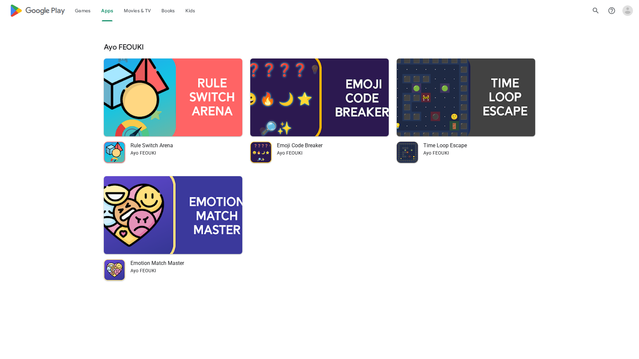Open the Emoji Code Breaker banner image
639x359 pixels.
[319, 97]
